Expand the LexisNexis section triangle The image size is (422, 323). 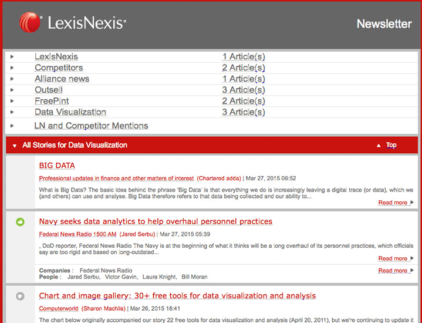coord(12,56)
